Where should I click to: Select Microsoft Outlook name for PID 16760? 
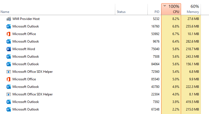click(25, 26)
